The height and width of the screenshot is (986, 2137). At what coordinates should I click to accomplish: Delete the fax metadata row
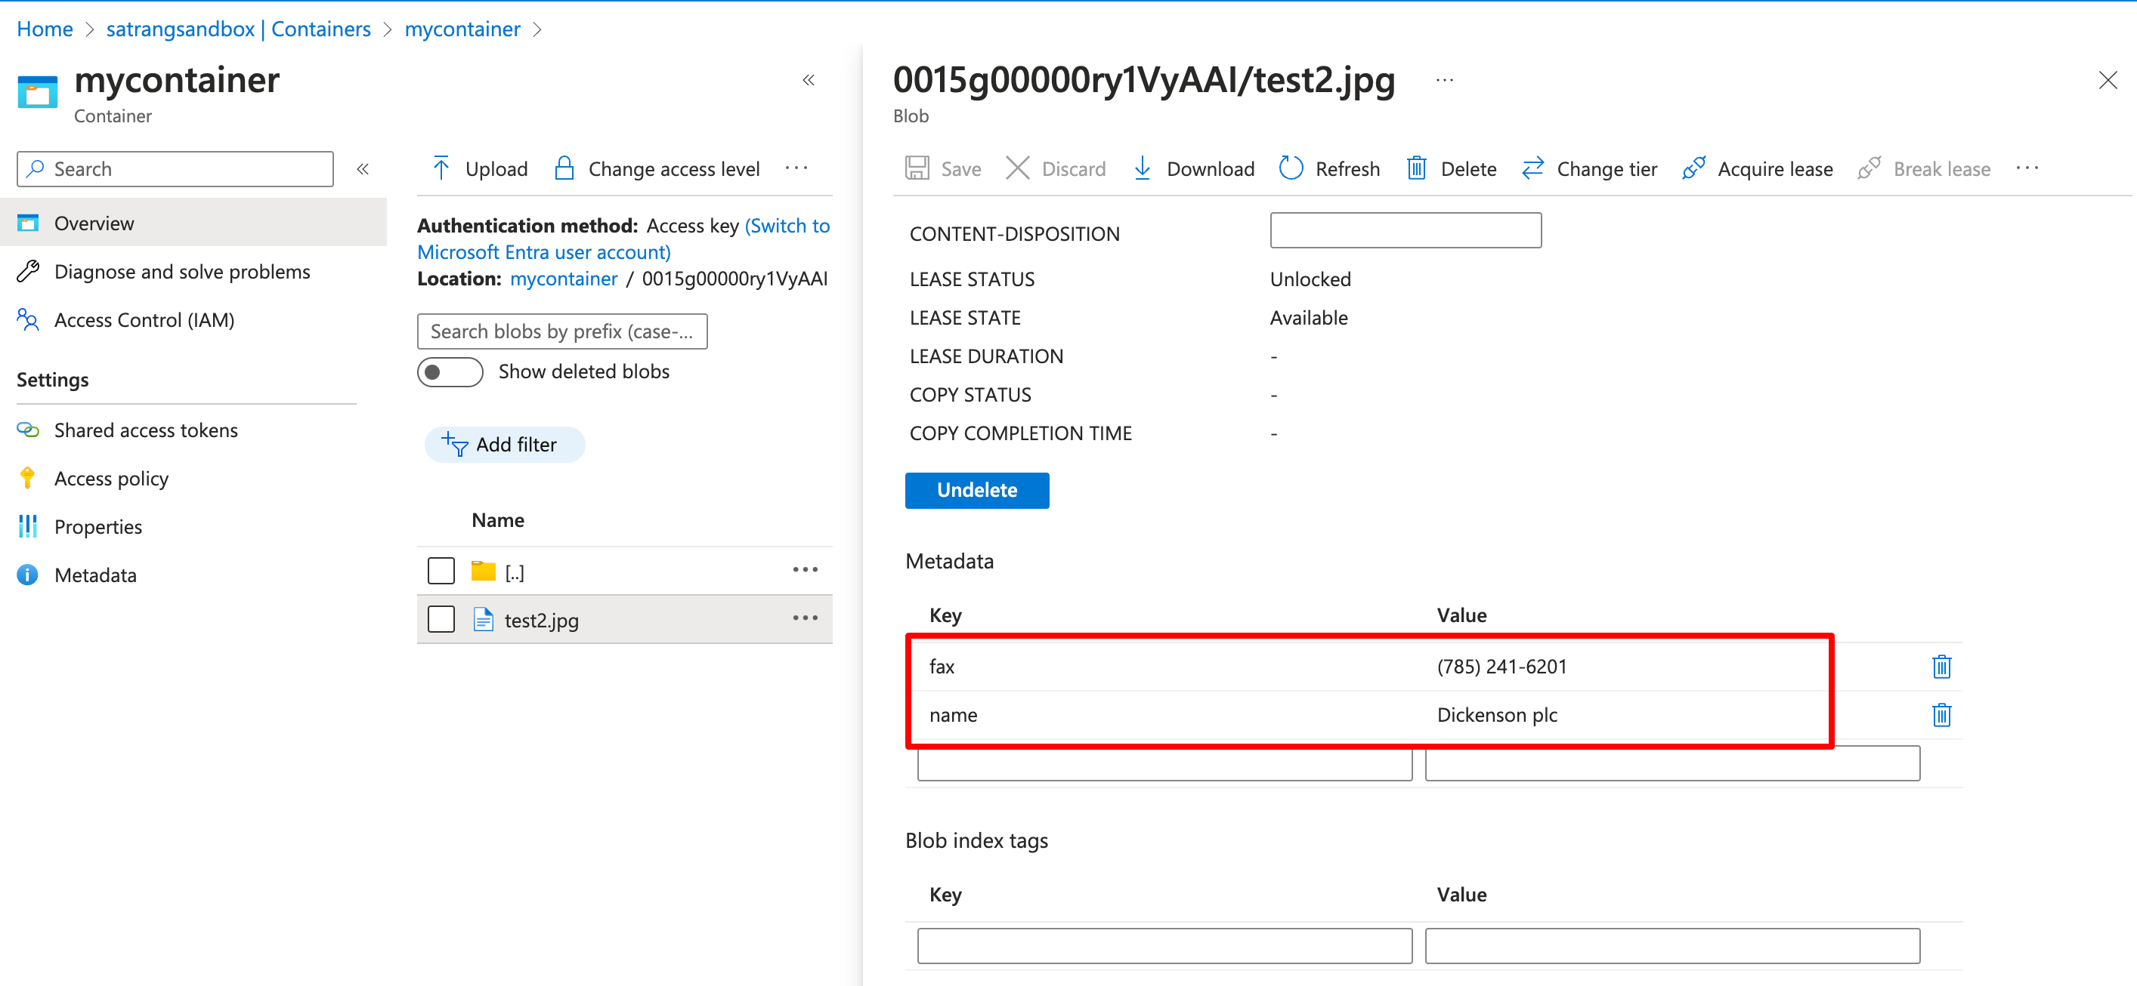[x=1941, y=666]
